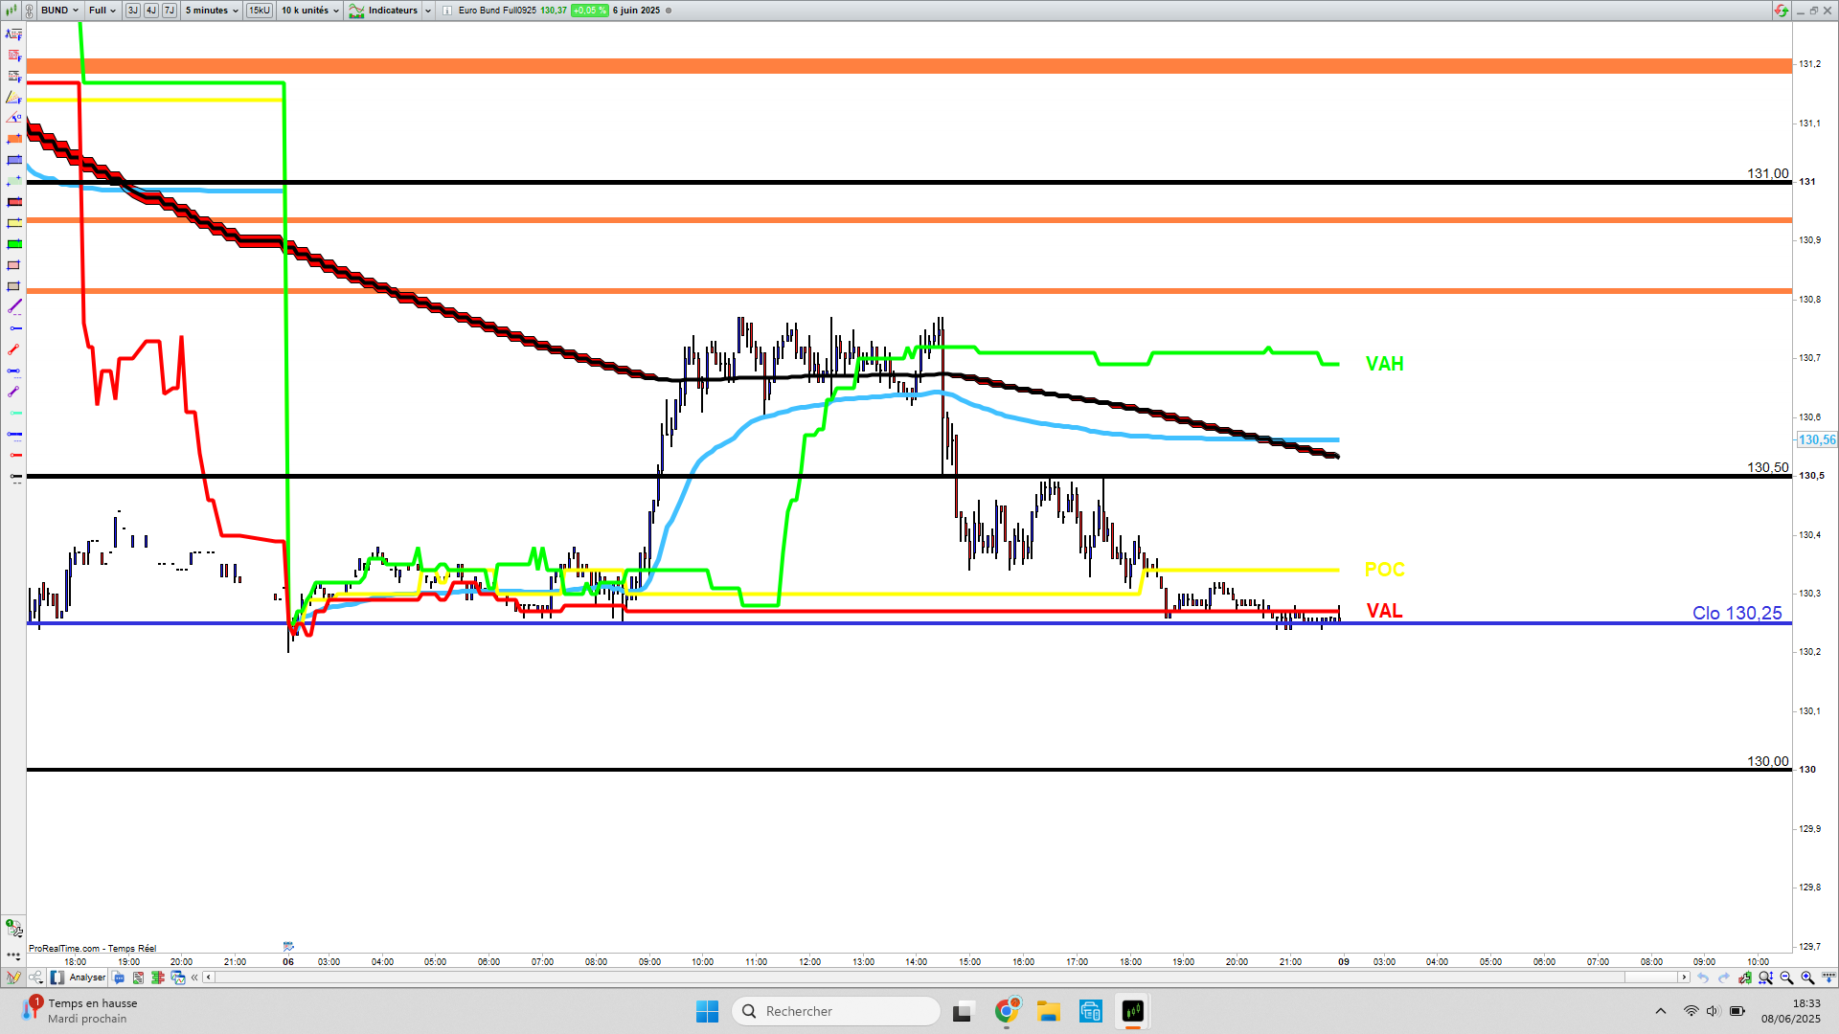The height and width of the screenshot is (1034, 1839).
Task: Select the 3J period button
Action: (x=133, y=11)
